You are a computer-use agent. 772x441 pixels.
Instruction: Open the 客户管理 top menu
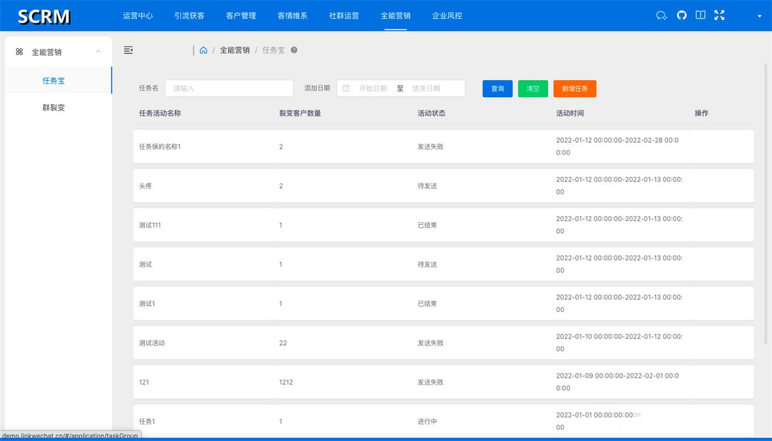241,15
